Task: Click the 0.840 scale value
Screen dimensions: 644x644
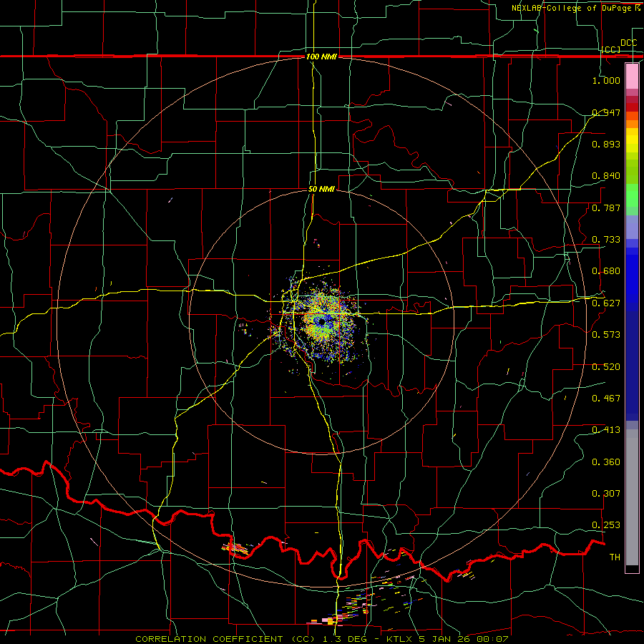Action: point(606,176)
